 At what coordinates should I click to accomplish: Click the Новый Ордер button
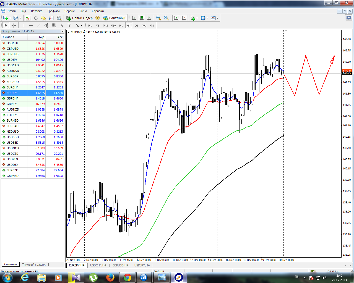80,18
